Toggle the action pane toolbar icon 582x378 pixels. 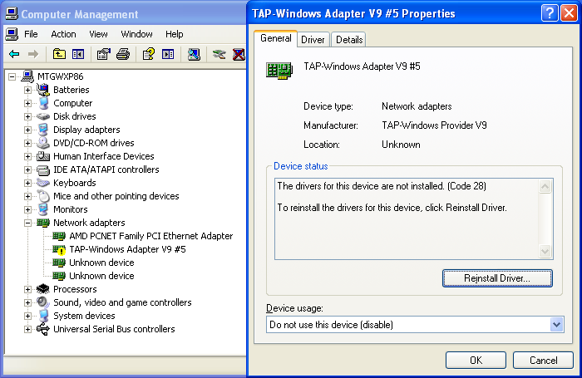[168, 55]
